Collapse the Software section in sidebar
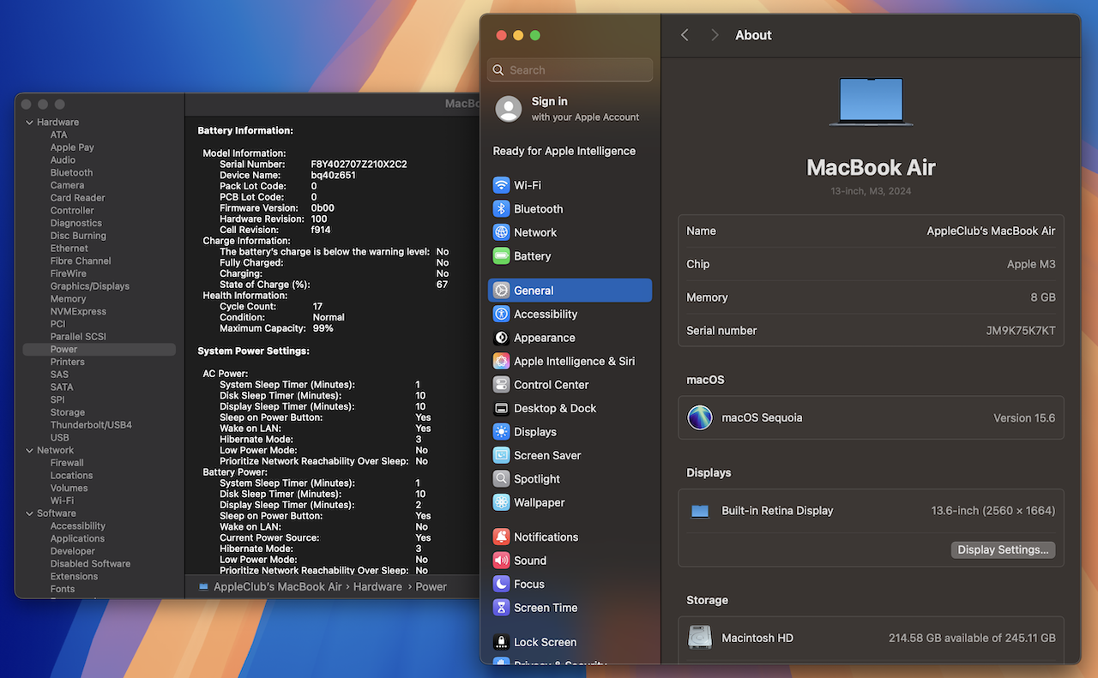 [x=29, y=513]
